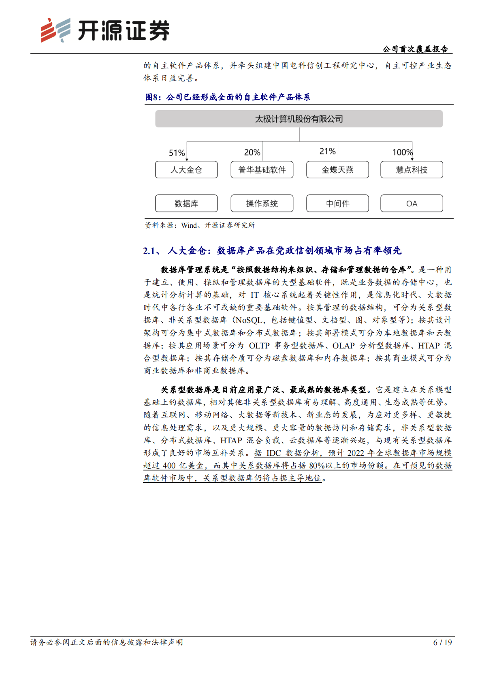Click the header text 公司首次覆盖报告
The height and width of the screenshot is (682, 482).
[415, 49]
